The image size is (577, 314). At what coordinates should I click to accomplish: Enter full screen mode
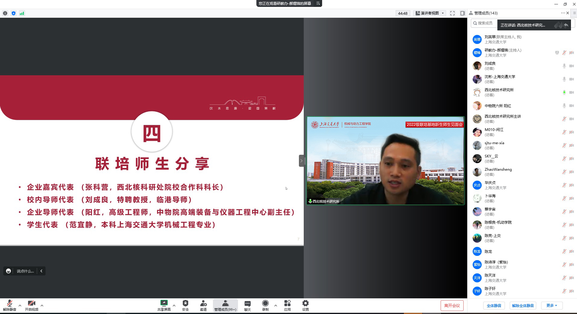point(452,13)
